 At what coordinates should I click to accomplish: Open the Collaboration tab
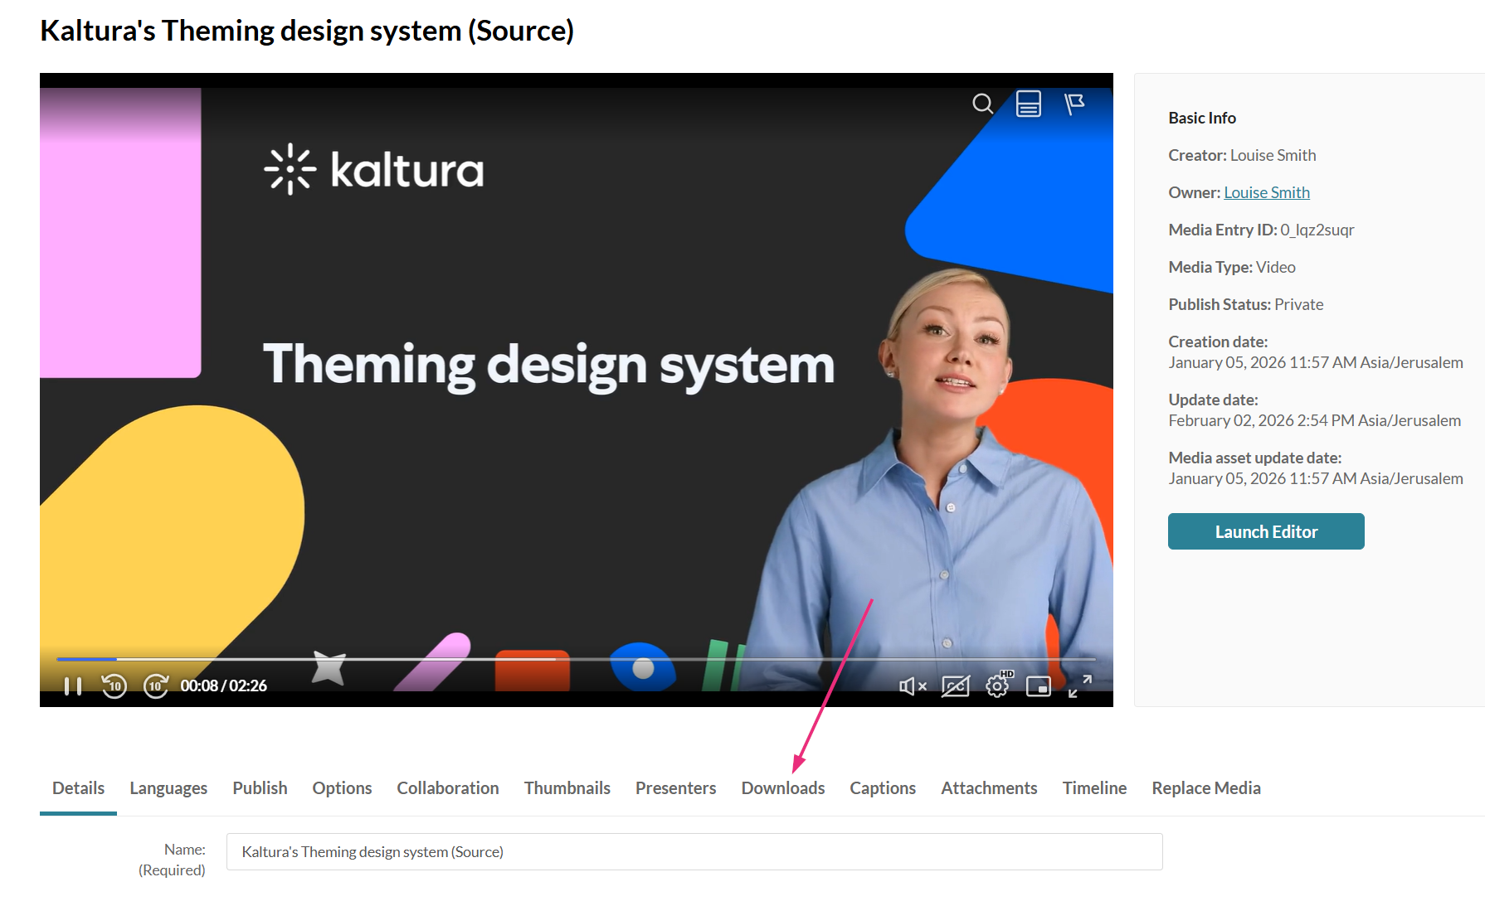(x=448, y=788)
